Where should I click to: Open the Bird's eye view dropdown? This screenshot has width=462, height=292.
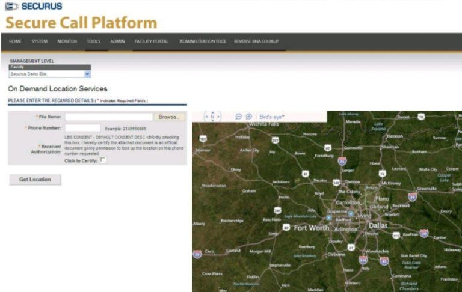click(272, 117)
